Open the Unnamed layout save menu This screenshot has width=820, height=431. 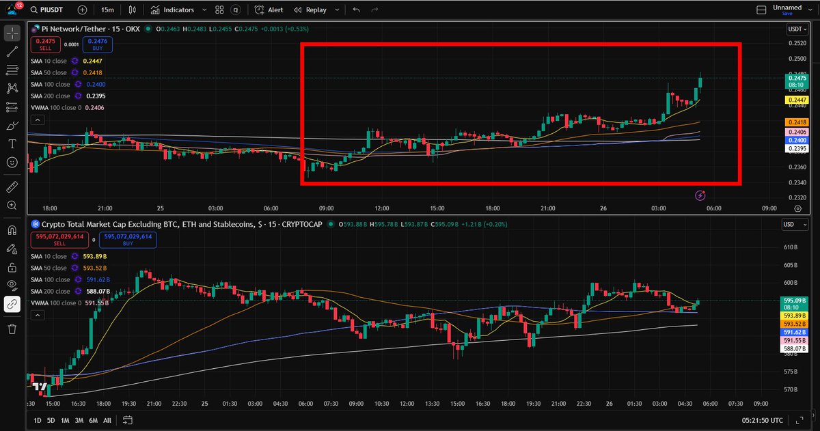(x=787, y=10)
